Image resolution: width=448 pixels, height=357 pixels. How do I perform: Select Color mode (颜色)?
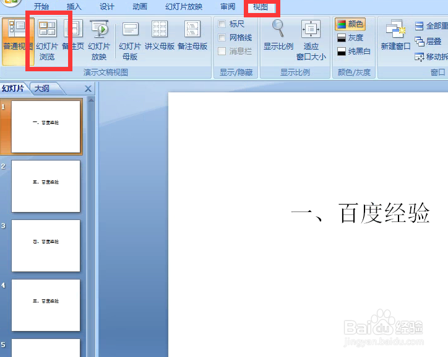coord(350,24)
